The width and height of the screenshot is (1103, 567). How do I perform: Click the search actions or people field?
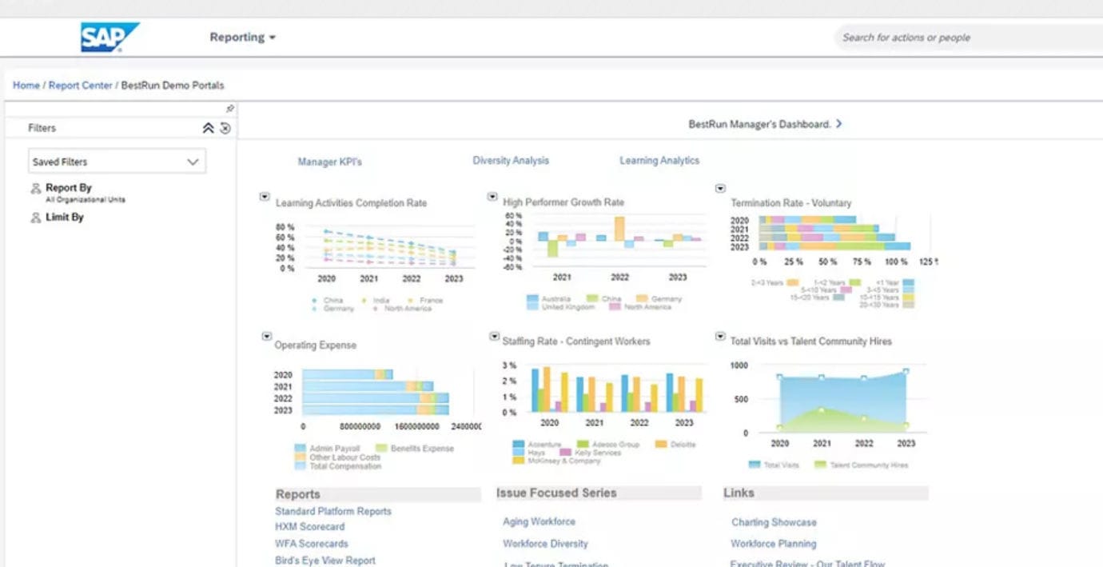[959, 37]
